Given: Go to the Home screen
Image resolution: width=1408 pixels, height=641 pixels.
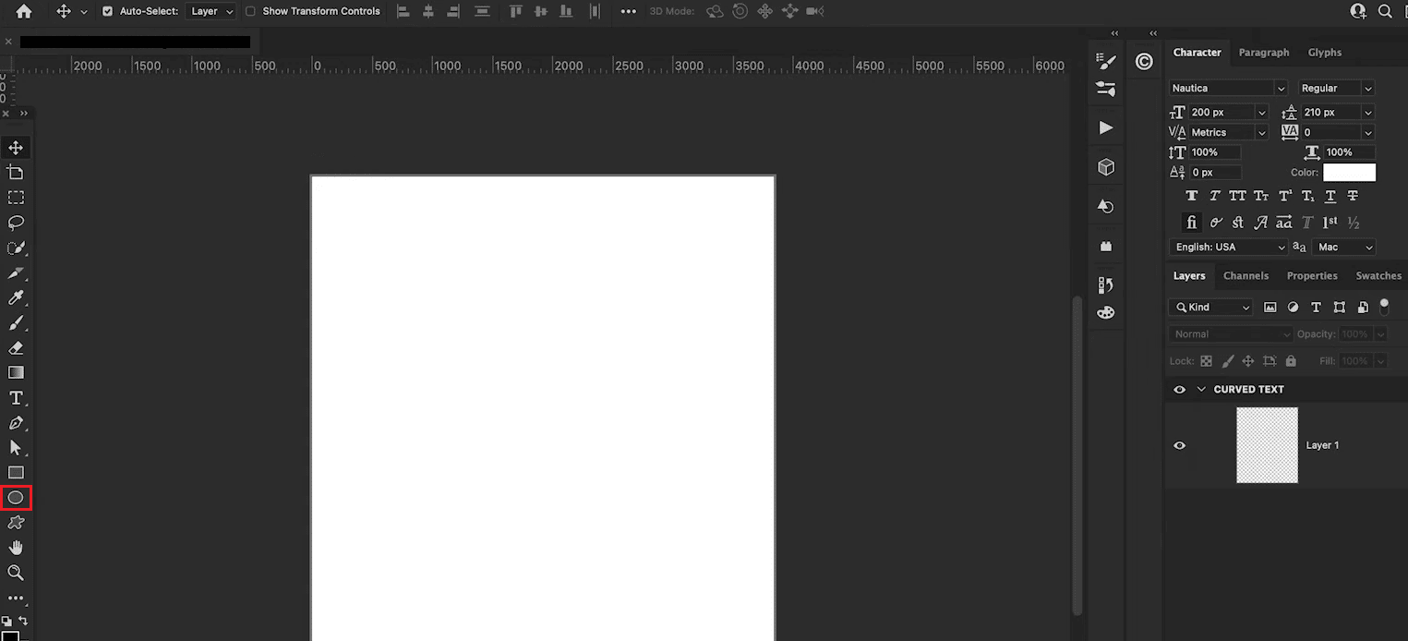Looking at the screenshot, I should click(24, 11).
